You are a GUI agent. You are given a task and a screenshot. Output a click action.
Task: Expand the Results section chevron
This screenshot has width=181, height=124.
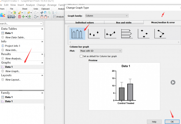pos(42,54)
